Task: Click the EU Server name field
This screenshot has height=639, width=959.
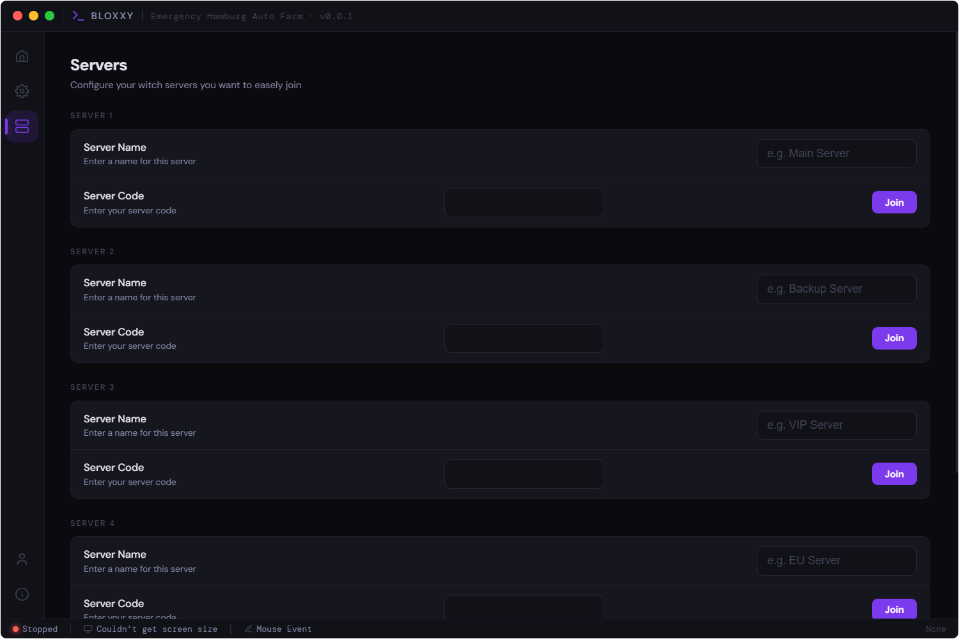Action: [836, 560]
